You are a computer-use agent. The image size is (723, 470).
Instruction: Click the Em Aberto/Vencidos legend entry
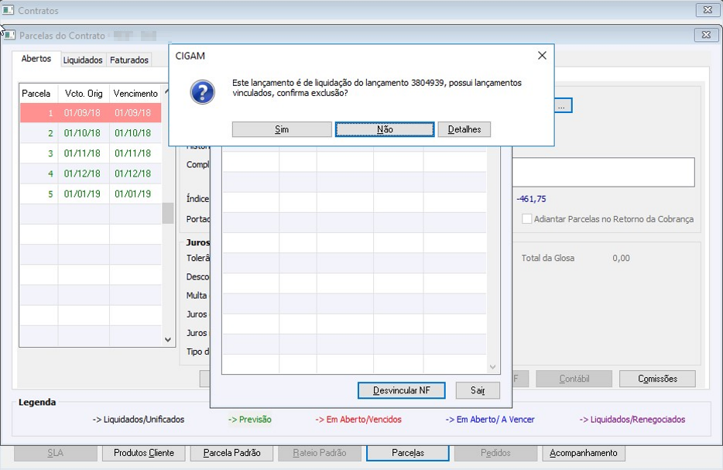pos(358,420)
